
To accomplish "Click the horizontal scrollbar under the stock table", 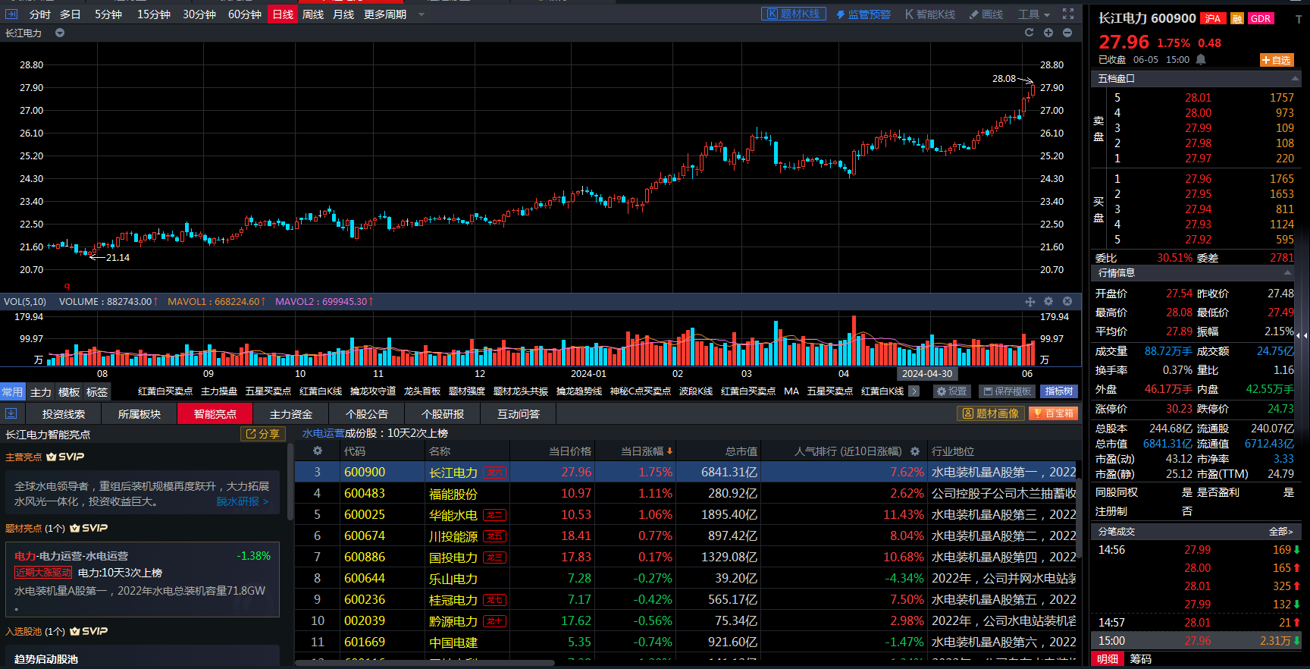I will point(425,663).
